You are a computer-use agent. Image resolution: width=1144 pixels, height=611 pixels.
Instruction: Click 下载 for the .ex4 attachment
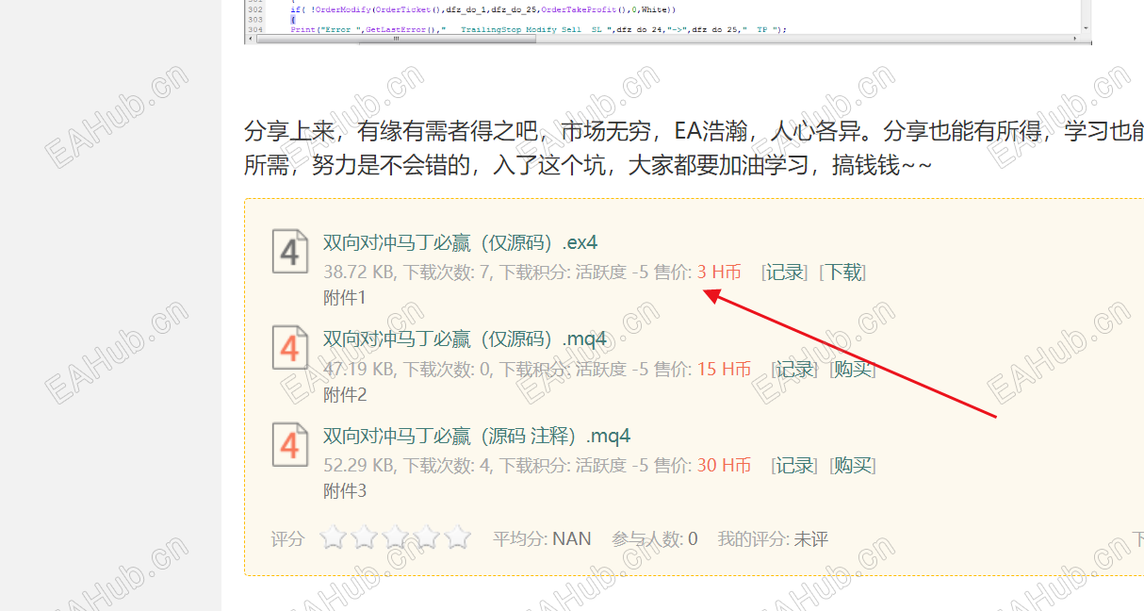(842, 272)
